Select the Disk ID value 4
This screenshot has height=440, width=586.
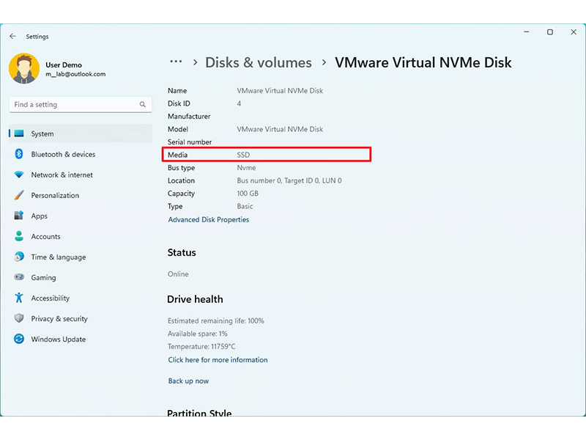[239, 103]
